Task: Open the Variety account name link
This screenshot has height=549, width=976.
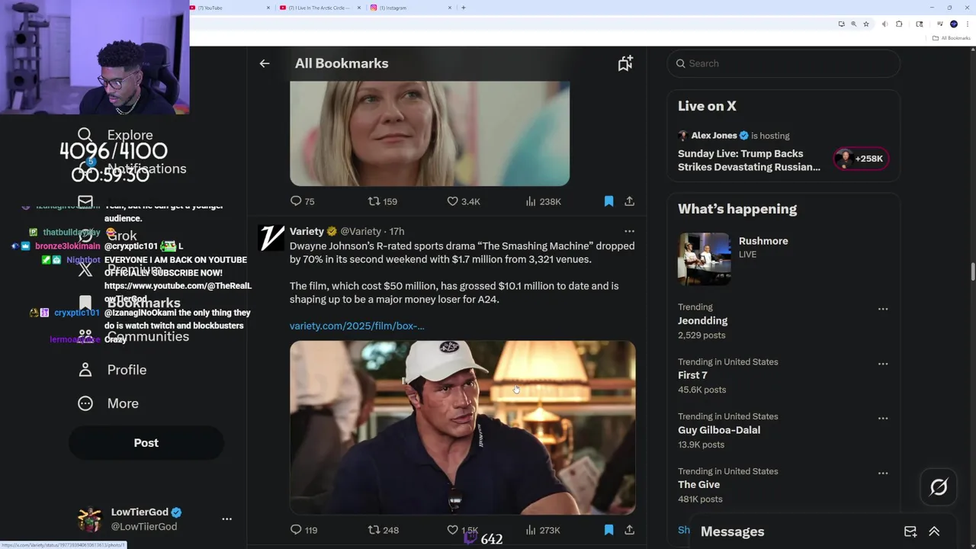Action: pos(307,231)
